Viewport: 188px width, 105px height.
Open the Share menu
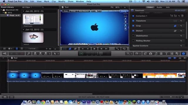coord(70,1)
